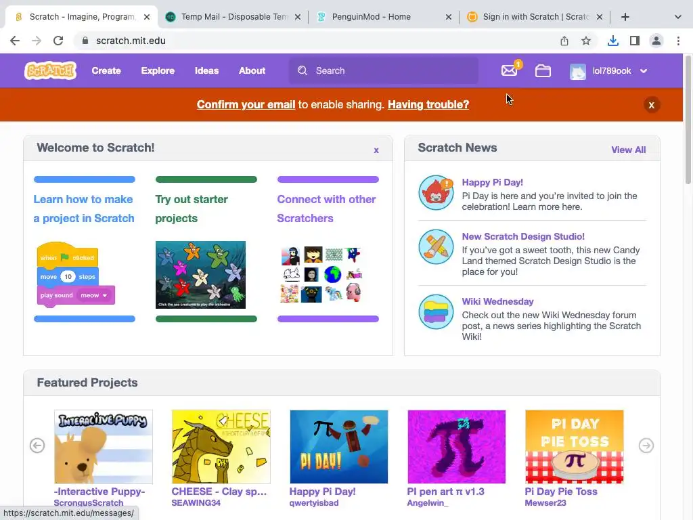Screen dimensions: 693x520
Task: Click the search magnifier icon
Action: (x=303, y=70)
